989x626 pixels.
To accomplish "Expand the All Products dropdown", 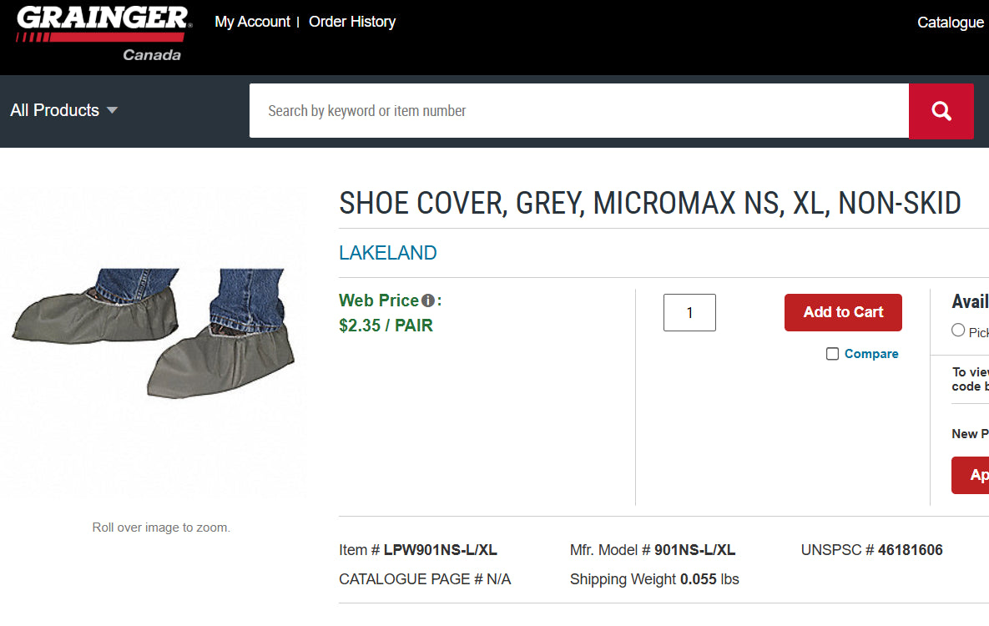I will tap(63, 110).
